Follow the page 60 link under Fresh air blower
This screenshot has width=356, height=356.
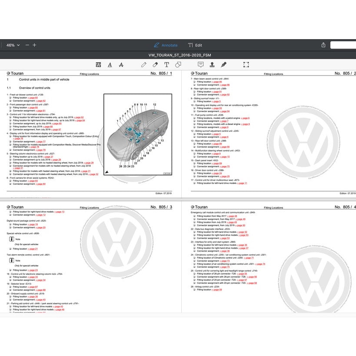pos(33,98)
